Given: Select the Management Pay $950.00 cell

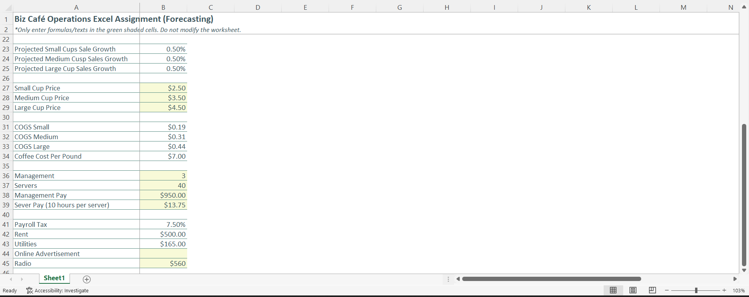Looking at the screenshot, I should click(163, 195).
